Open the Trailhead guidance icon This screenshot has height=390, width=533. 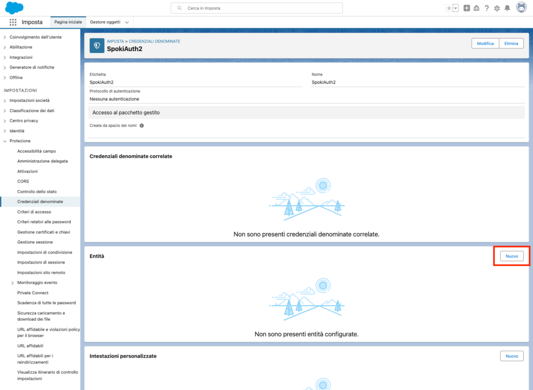click(x=476, y=8)
